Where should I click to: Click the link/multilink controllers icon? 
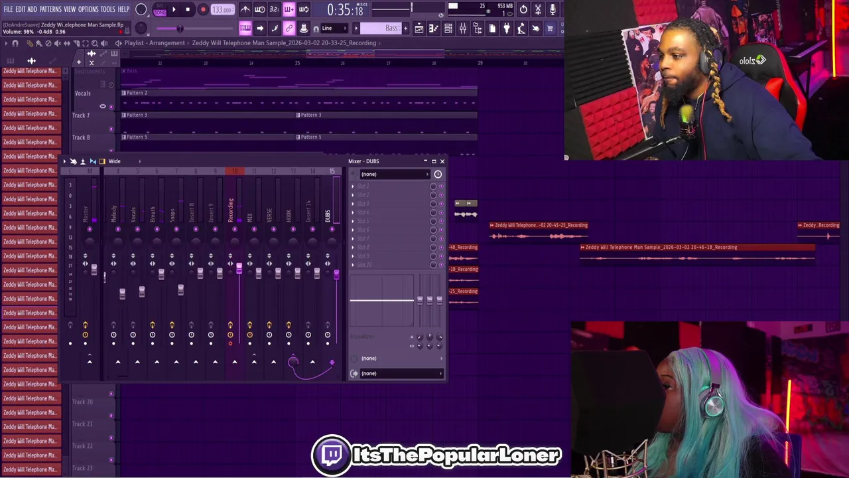point(289,28)
